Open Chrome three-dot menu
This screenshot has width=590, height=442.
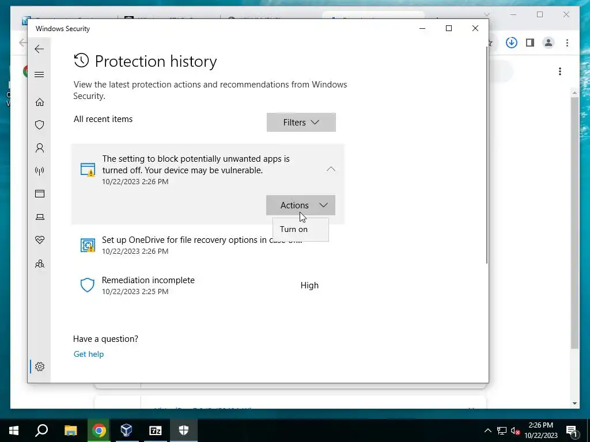tap(567, 43)
